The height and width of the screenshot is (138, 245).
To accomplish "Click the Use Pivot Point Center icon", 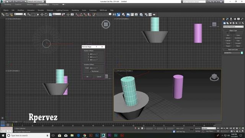I will (x=64, y=15).
